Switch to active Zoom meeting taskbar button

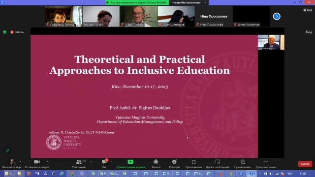pyautogui.click(x=252, y=174)
